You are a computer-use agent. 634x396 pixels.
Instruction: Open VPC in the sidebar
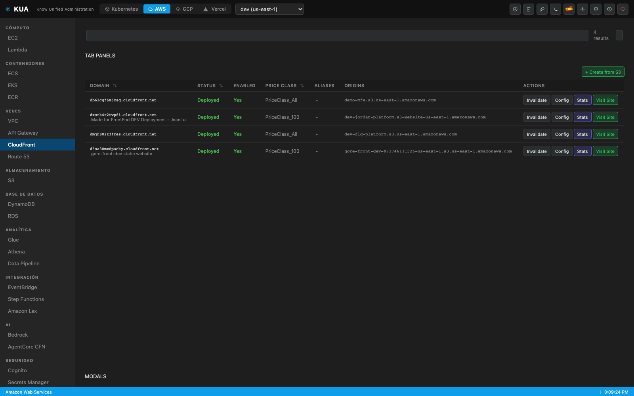click(38, 121)
